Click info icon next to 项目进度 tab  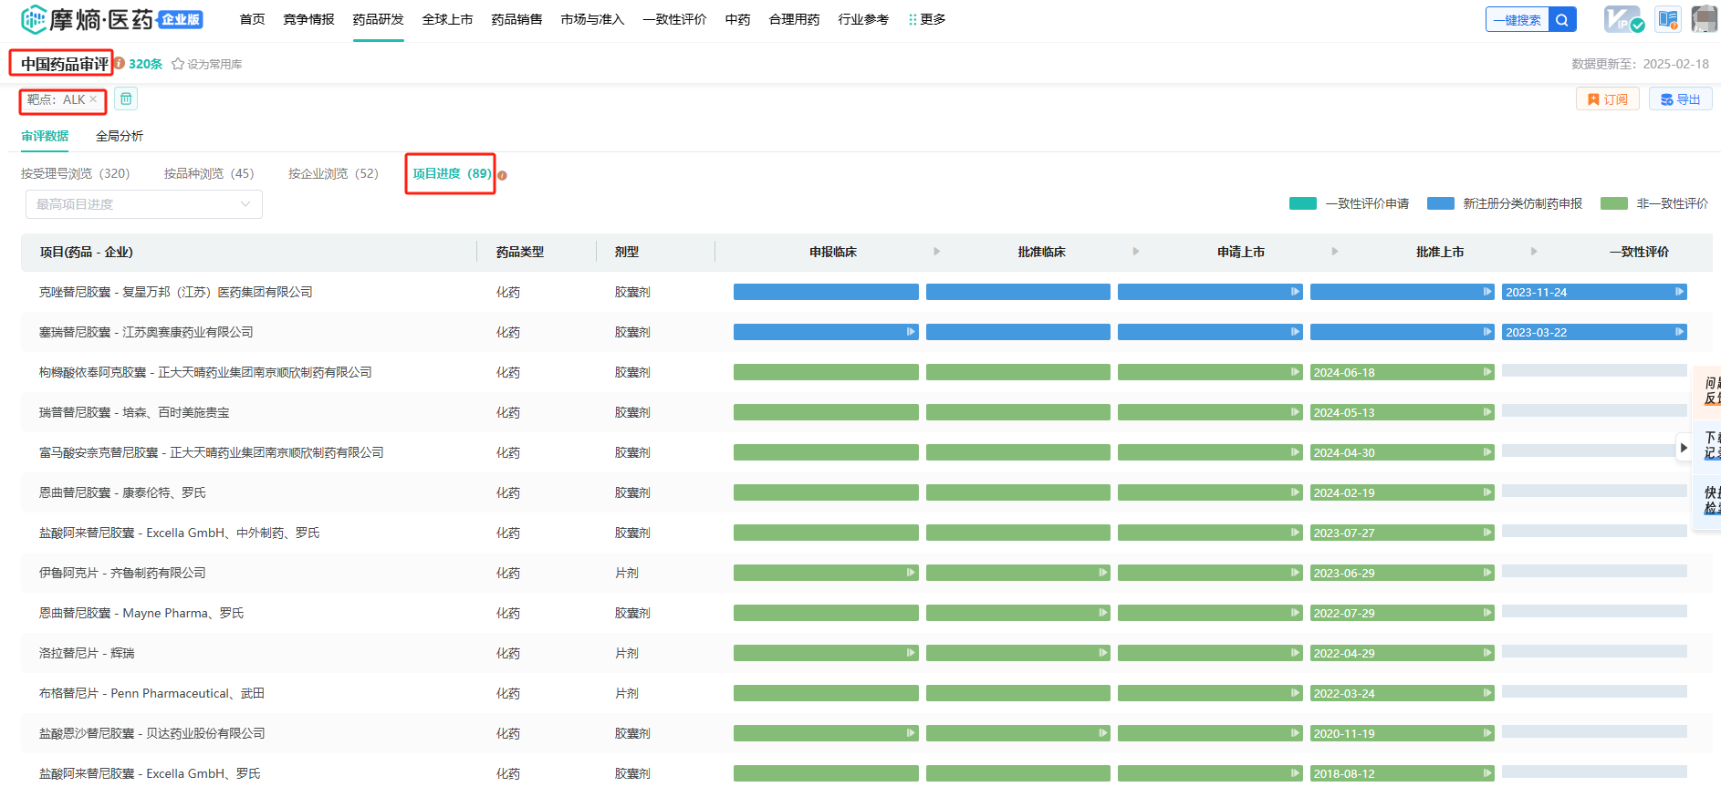click(x=502, y=175)
